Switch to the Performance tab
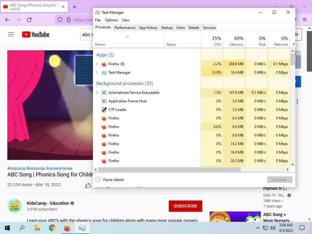 click(x=125, y=28)
